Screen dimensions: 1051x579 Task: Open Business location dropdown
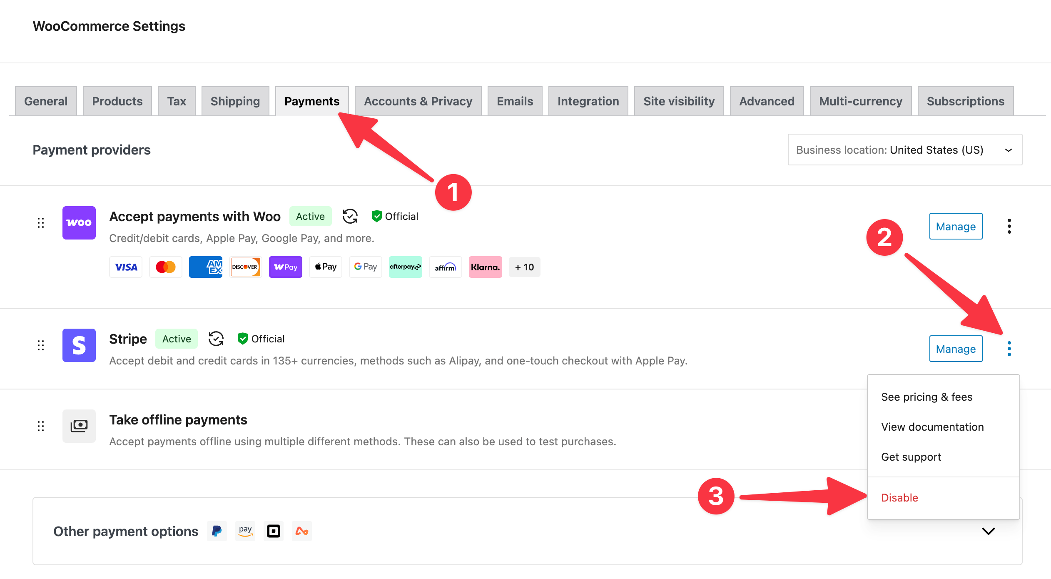(x=904, y=150)
